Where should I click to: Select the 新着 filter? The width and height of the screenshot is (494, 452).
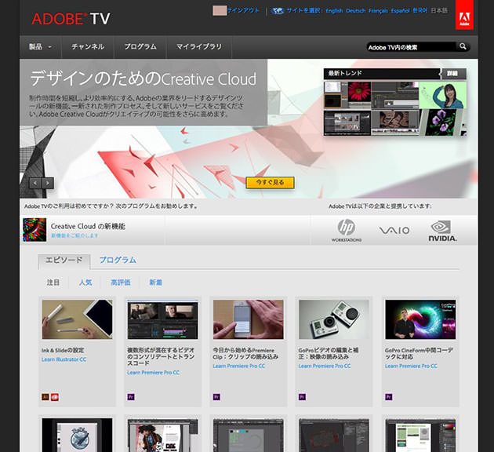[155, 282]
